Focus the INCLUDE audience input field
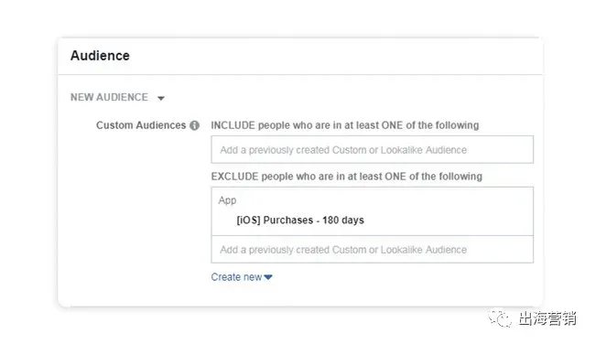 coord(372,149)
